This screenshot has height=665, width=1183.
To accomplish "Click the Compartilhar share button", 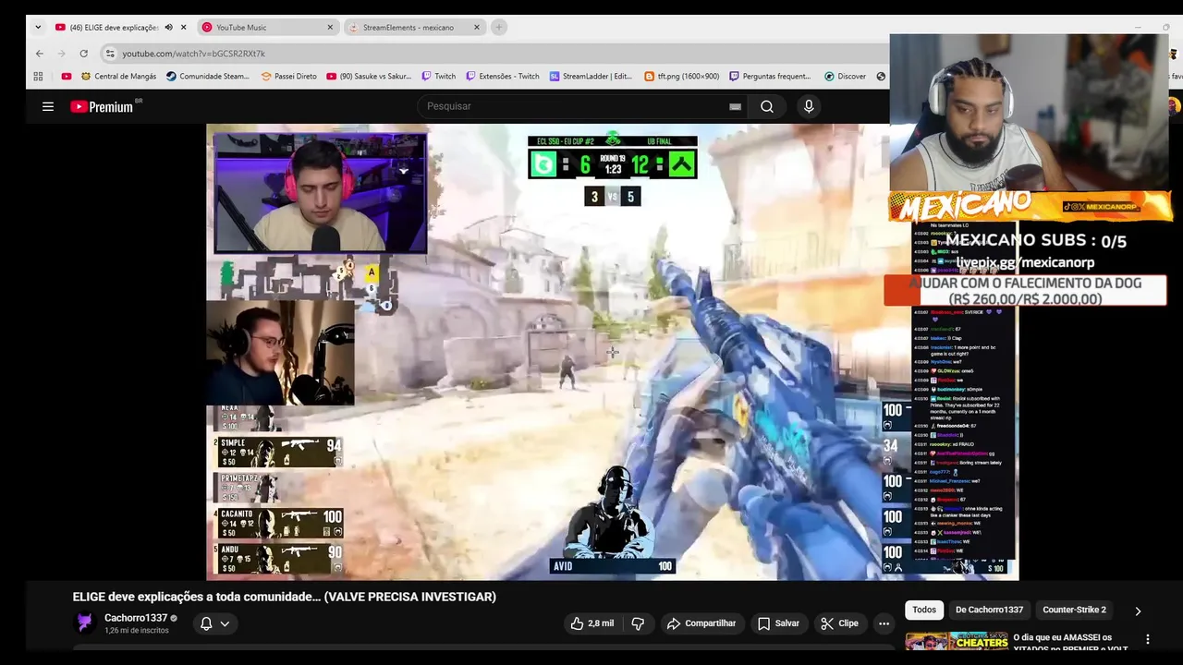I will (x=701, y=623).
